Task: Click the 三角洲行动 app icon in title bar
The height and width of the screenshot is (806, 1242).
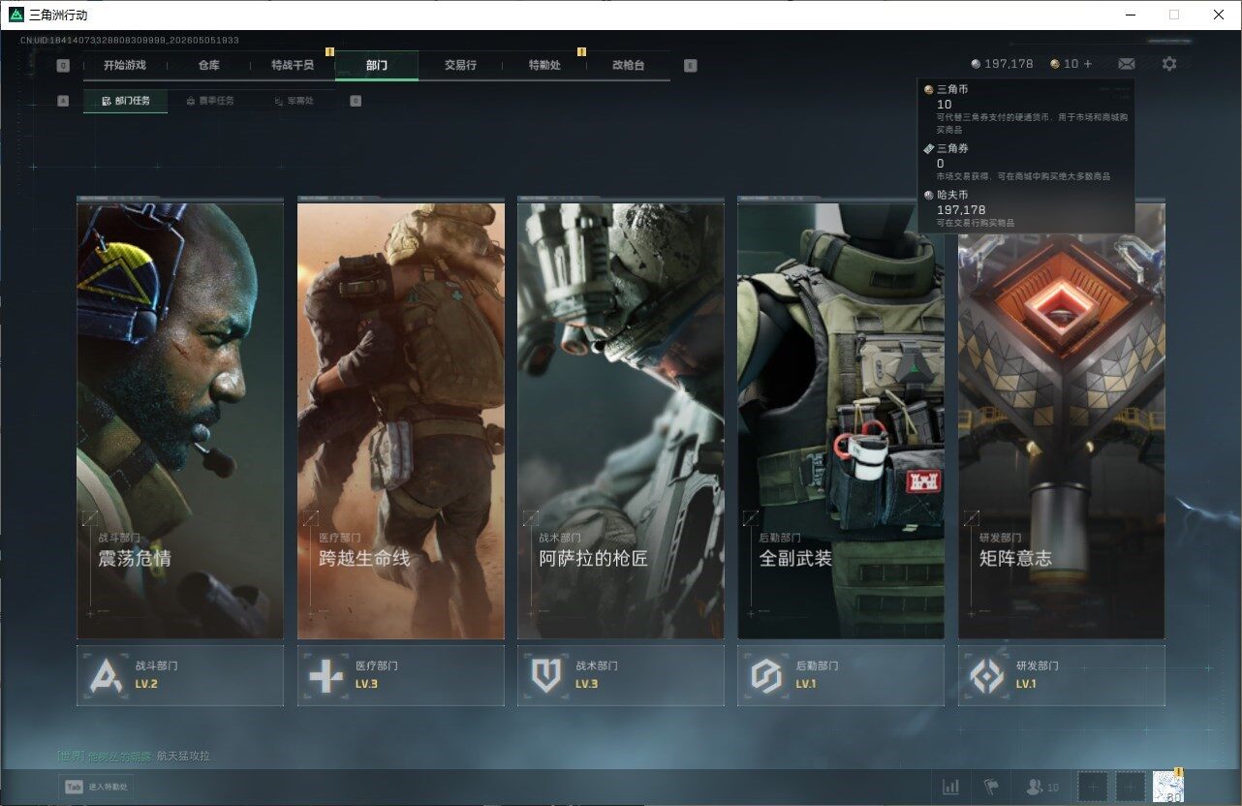Action: click(16, 15)
